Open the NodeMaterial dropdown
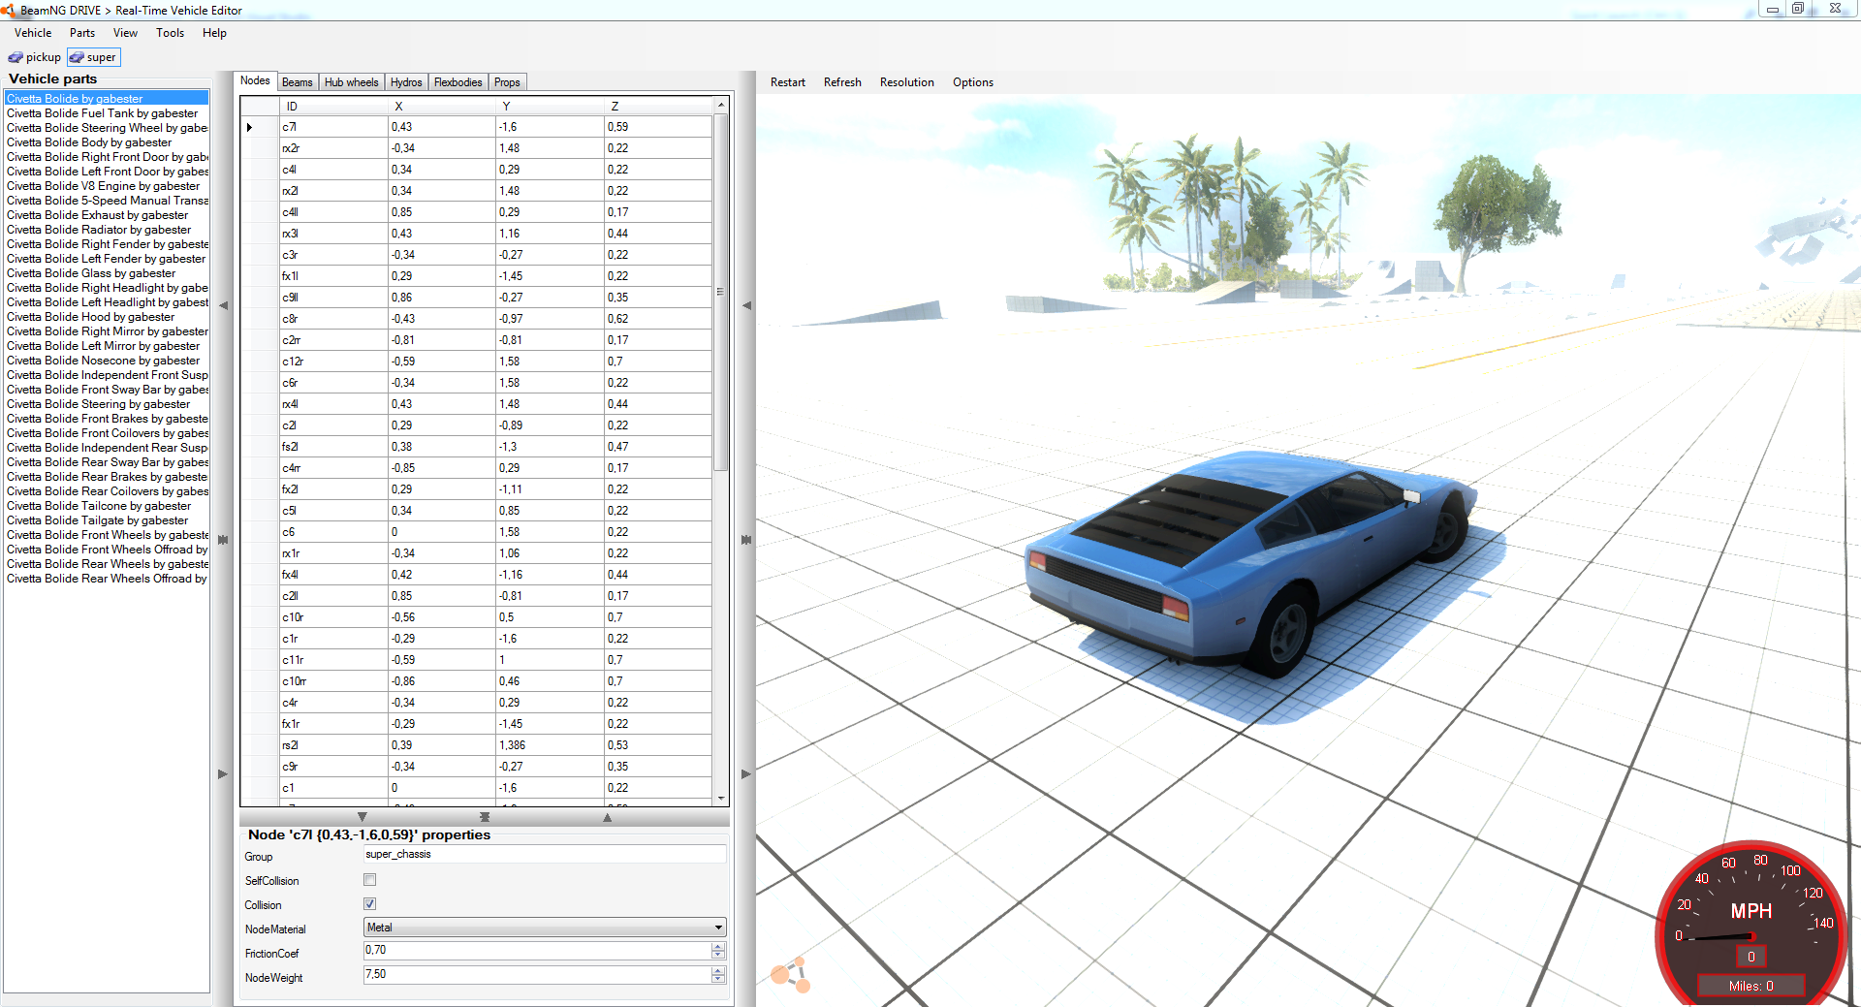 coord(545,928)
